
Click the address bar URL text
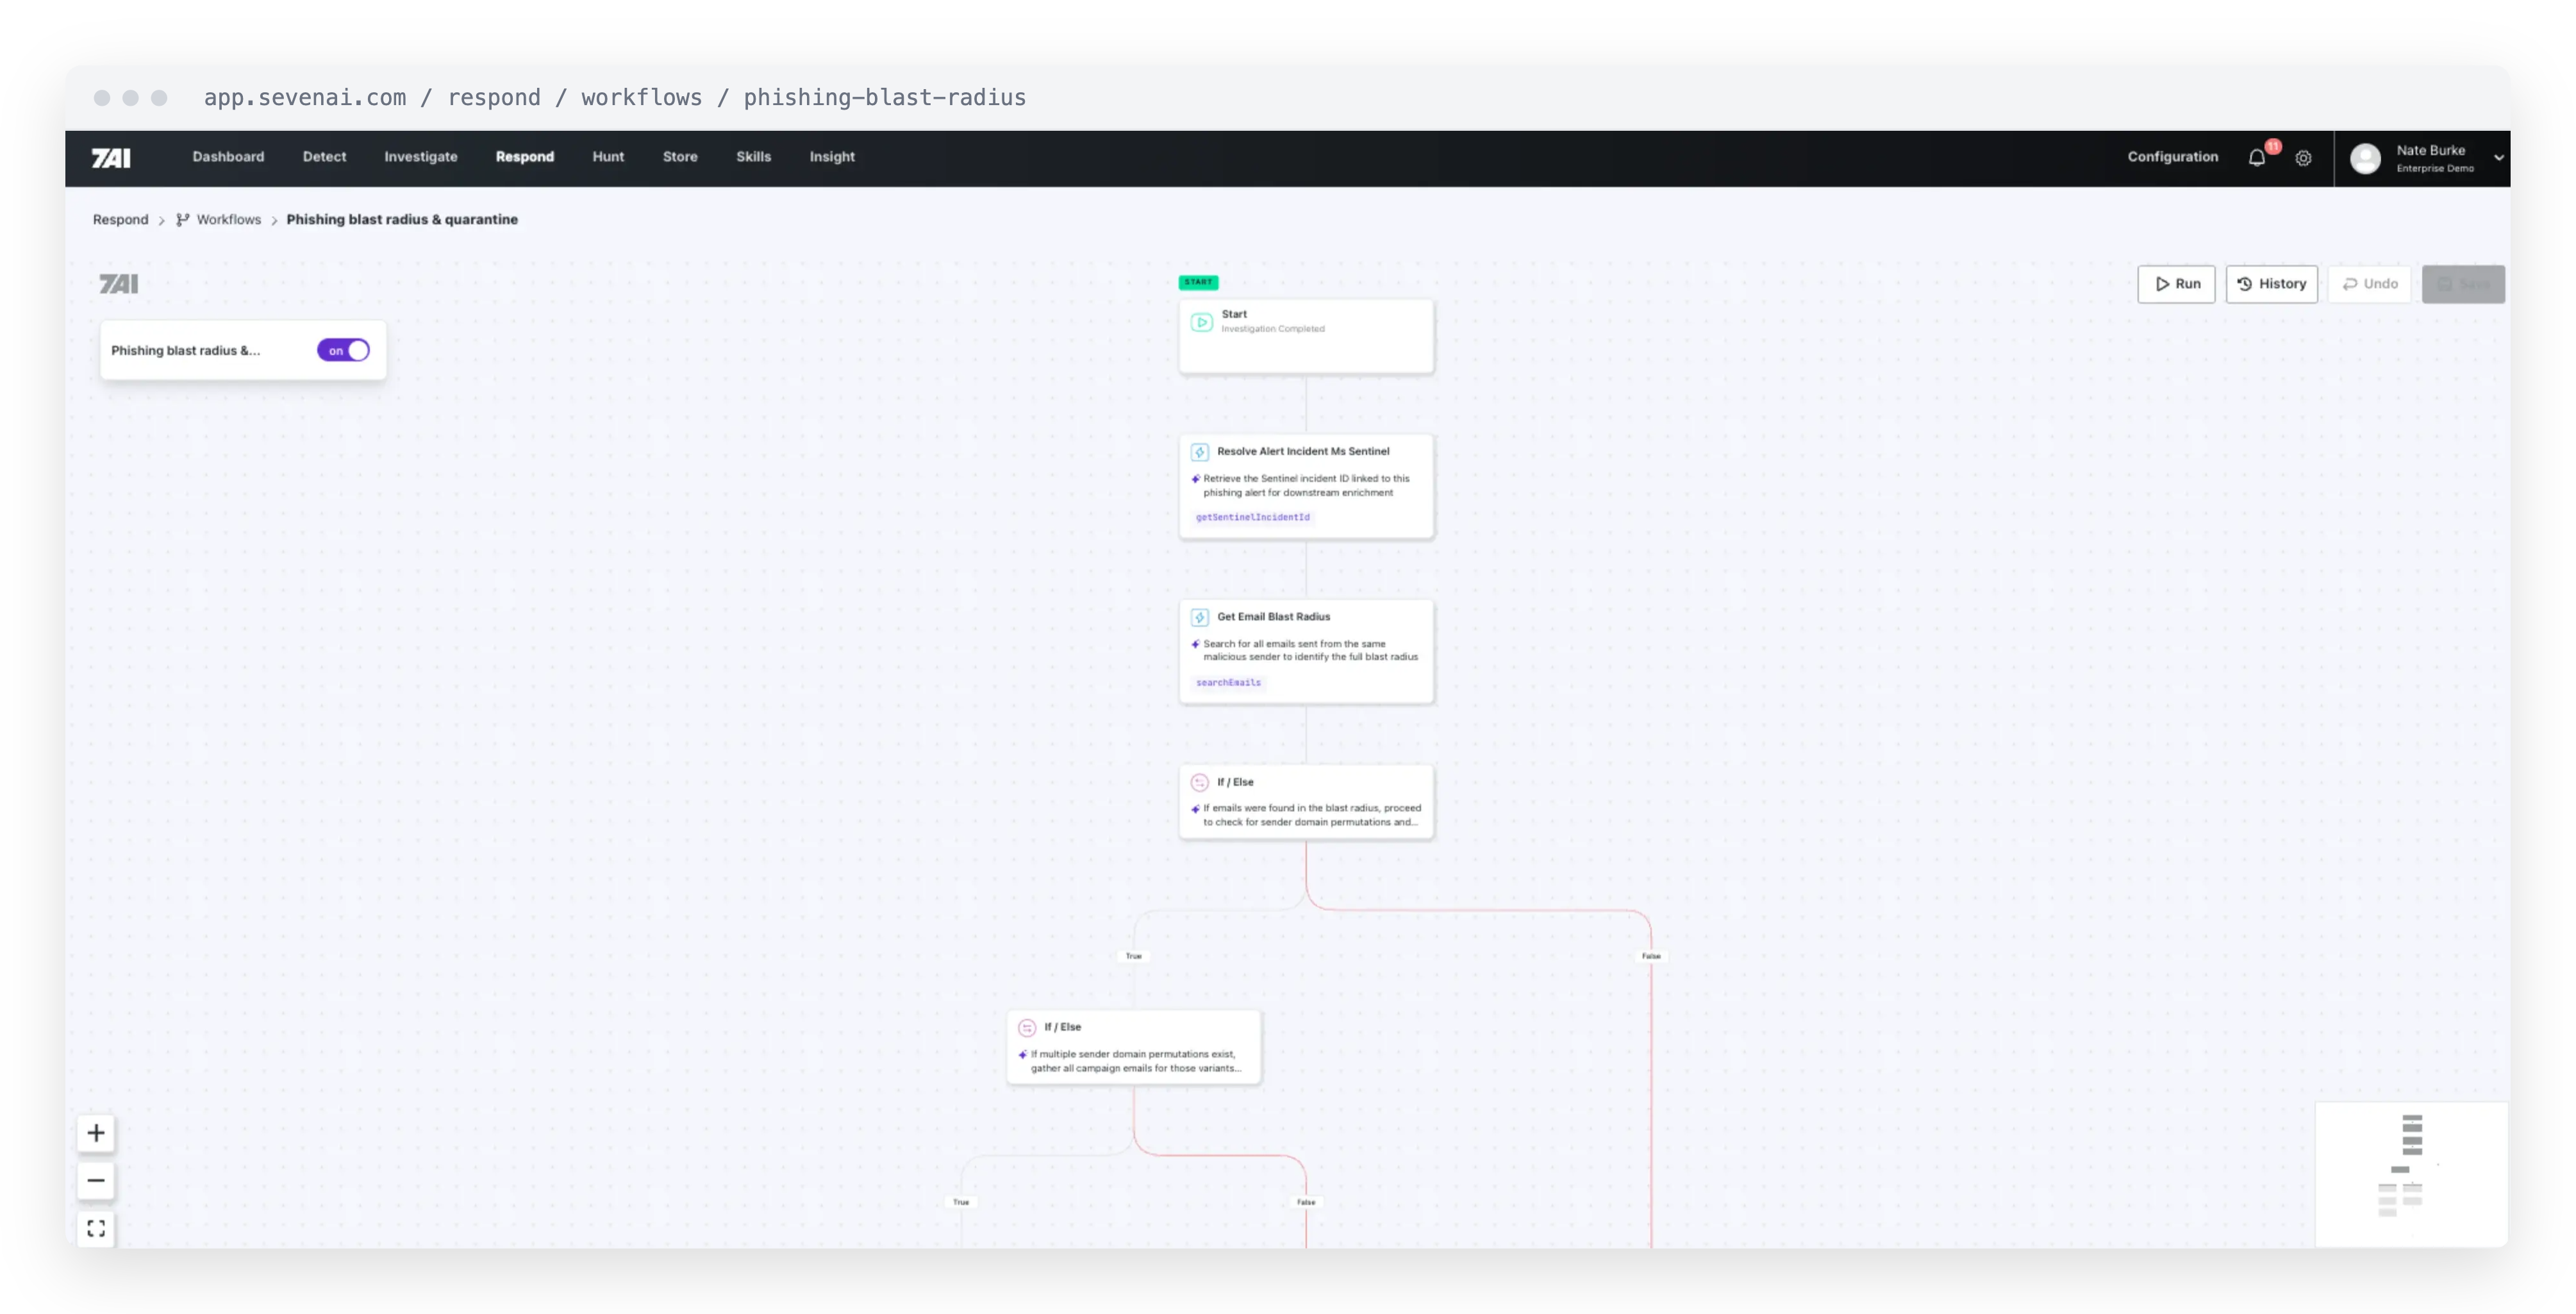tap(614, 98)
